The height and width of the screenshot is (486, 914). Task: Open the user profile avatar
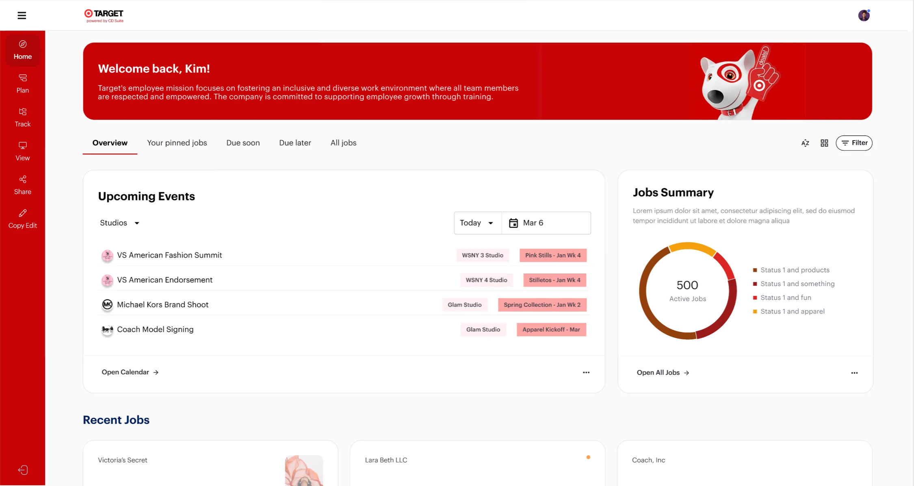click(864, 15)
